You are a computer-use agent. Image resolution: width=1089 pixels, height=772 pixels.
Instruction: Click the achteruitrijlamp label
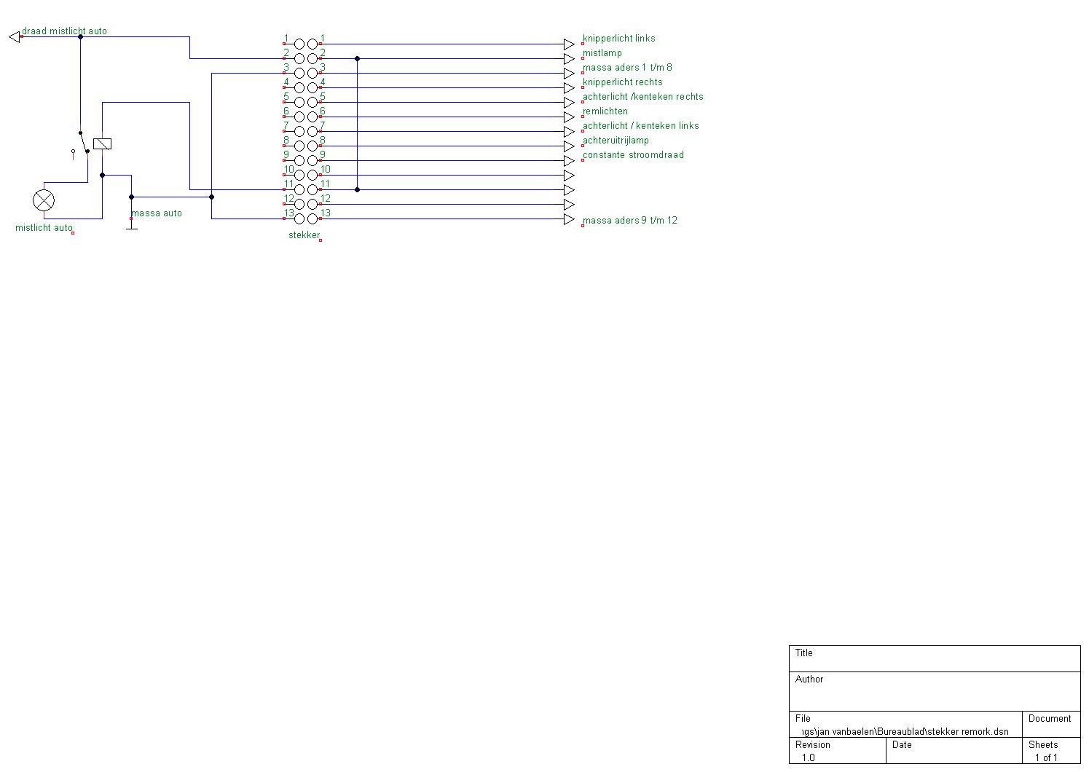(x=616, y=141)
